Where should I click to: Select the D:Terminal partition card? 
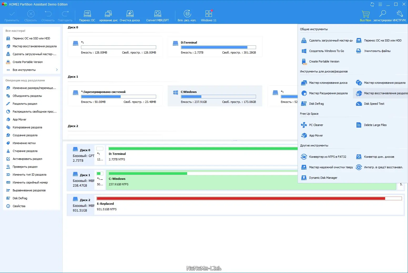point(215,46)
